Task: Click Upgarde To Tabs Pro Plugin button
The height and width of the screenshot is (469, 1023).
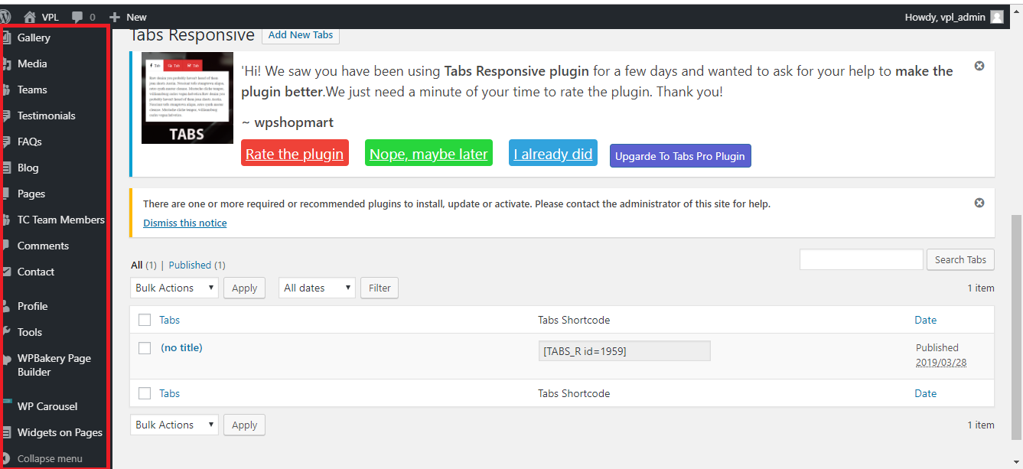Action: click(x=680, y=156)
